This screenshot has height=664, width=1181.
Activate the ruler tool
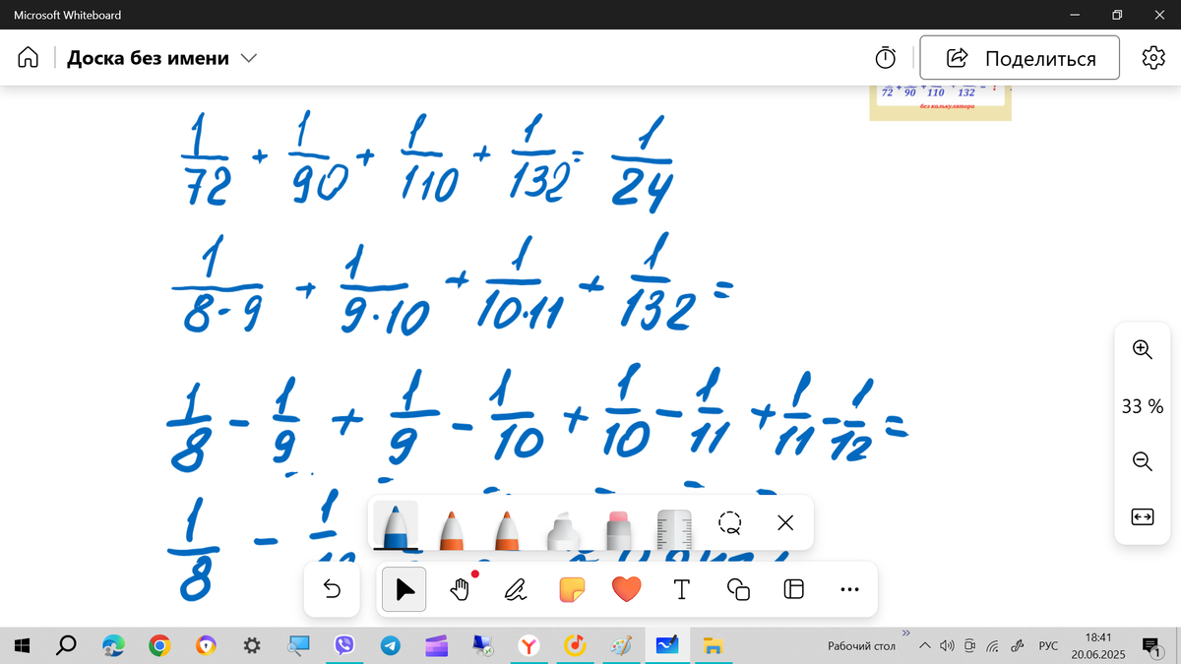pyautogui.click(x=674, y=528)
